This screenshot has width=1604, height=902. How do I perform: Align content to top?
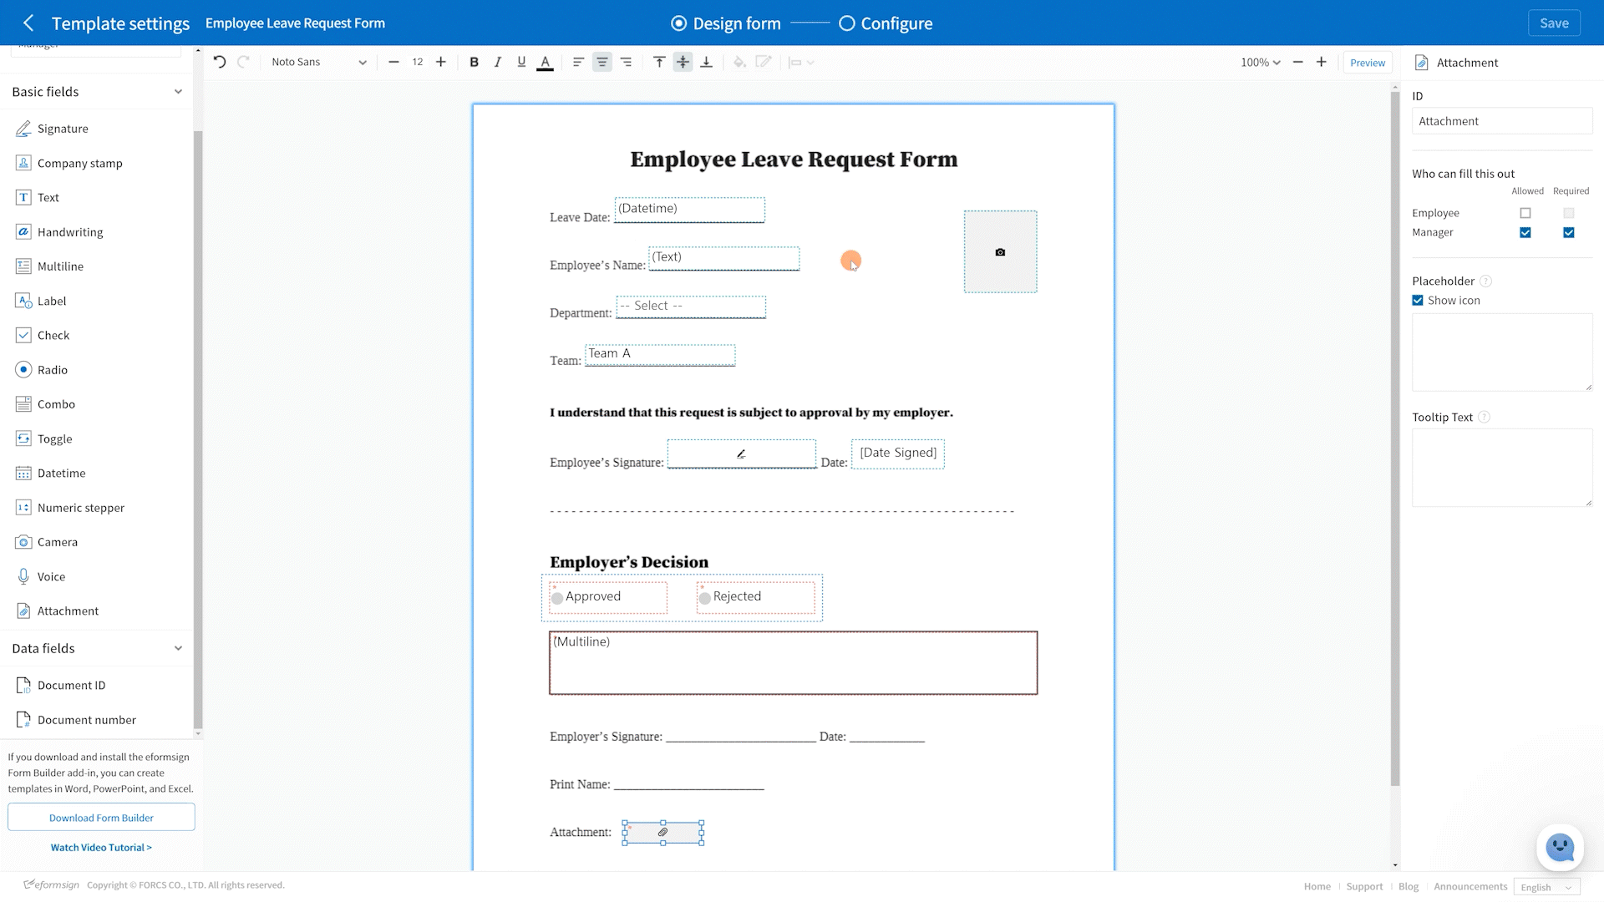(659, 62)
